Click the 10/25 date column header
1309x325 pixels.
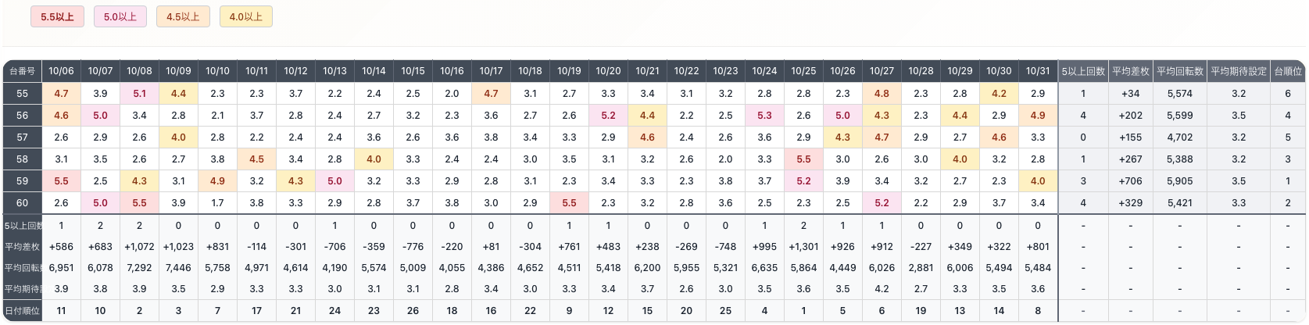click(803, 71)
